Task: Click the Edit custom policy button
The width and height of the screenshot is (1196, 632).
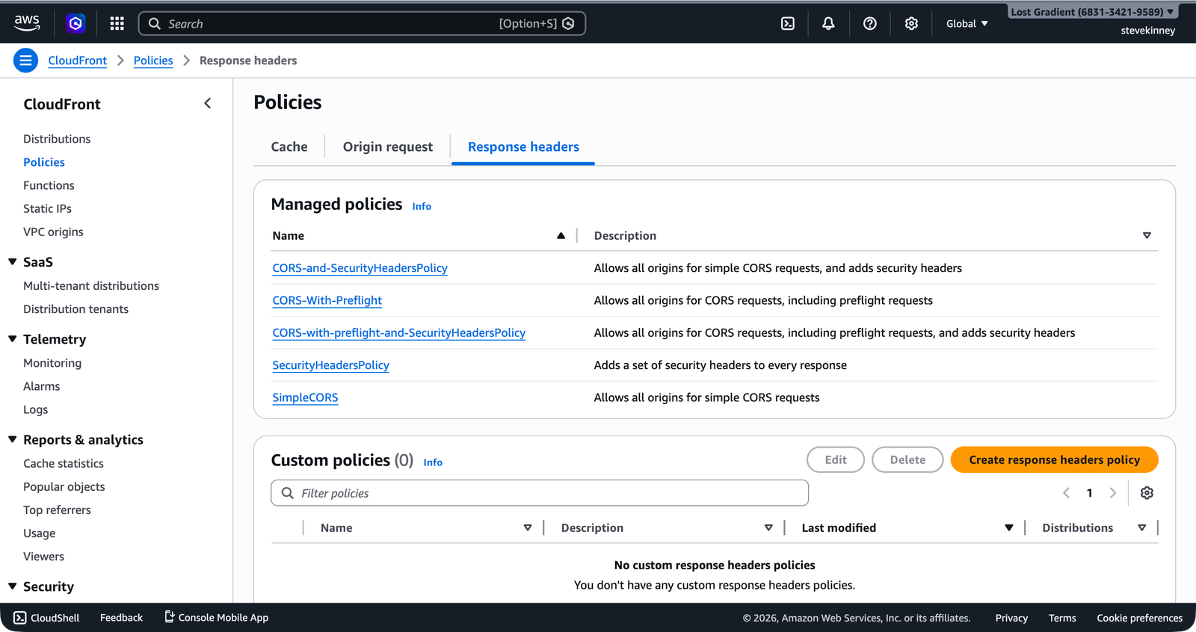Action: (836, 460)
